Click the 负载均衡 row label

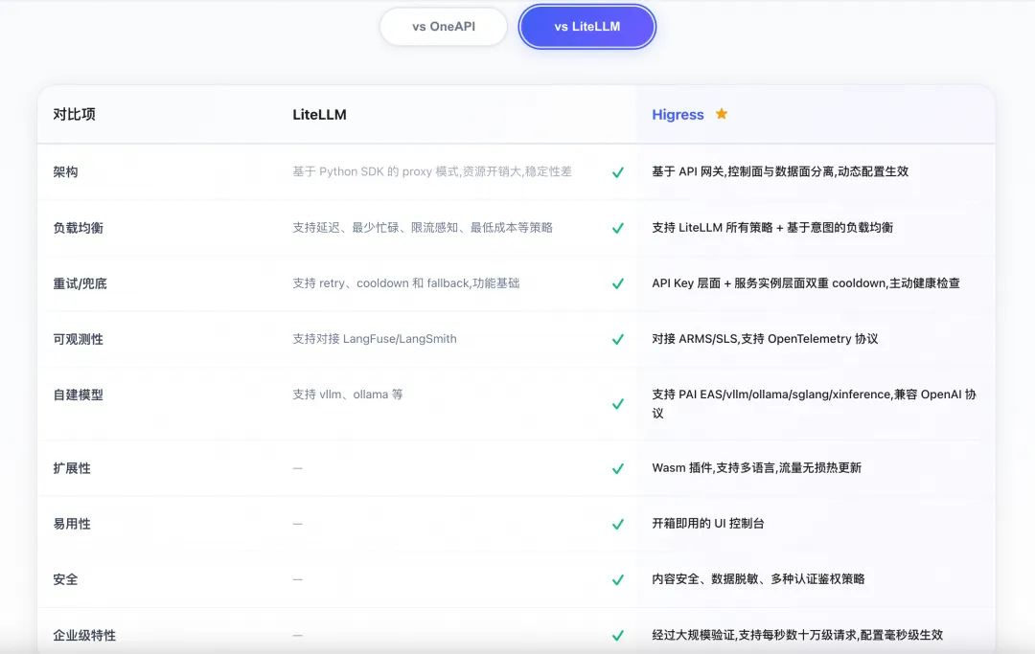tap(81, 227)
